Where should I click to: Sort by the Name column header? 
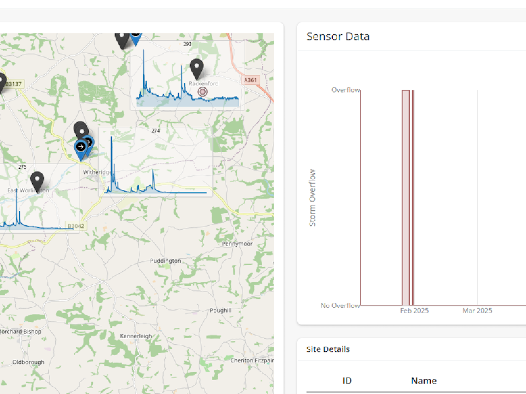coord(423,381)
